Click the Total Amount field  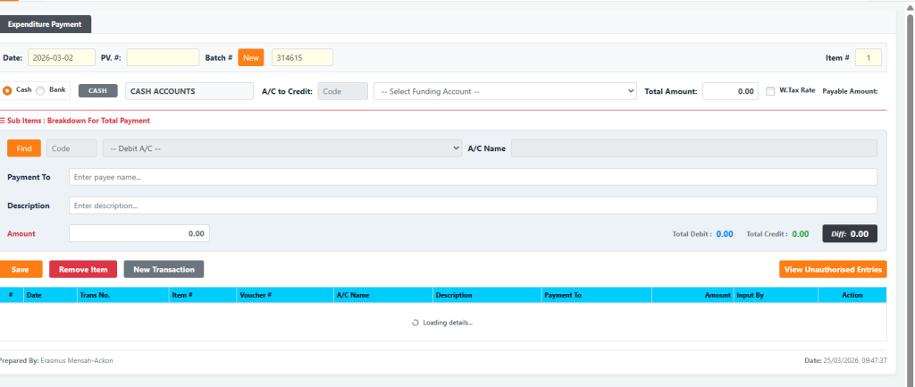[x=730, y=91]
